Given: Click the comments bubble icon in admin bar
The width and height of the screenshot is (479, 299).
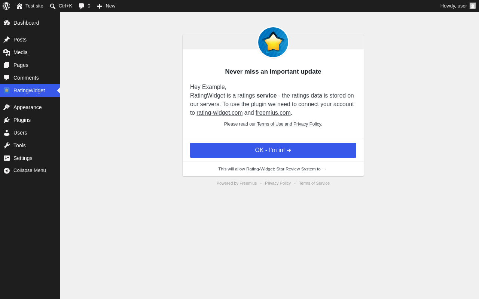Looking at the screenshot, I should point(81,6).
